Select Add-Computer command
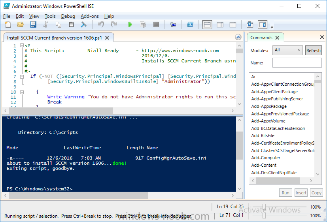The image size is (327, 222). coord(266,158)
